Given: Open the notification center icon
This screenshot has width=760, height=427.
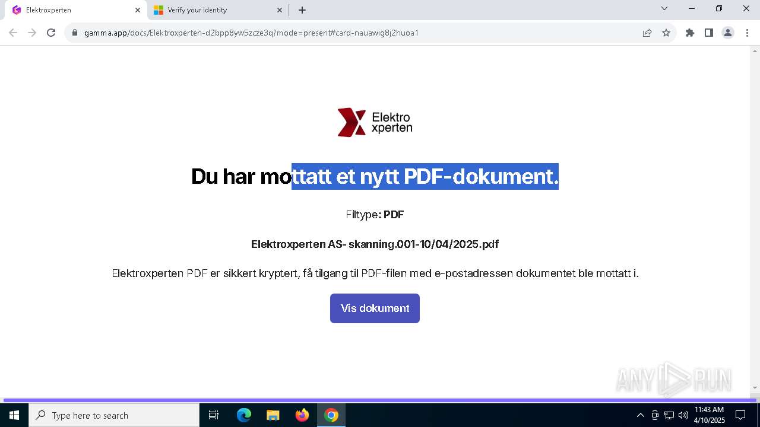Looking at the screenshot, I should [x=740, y=415].
